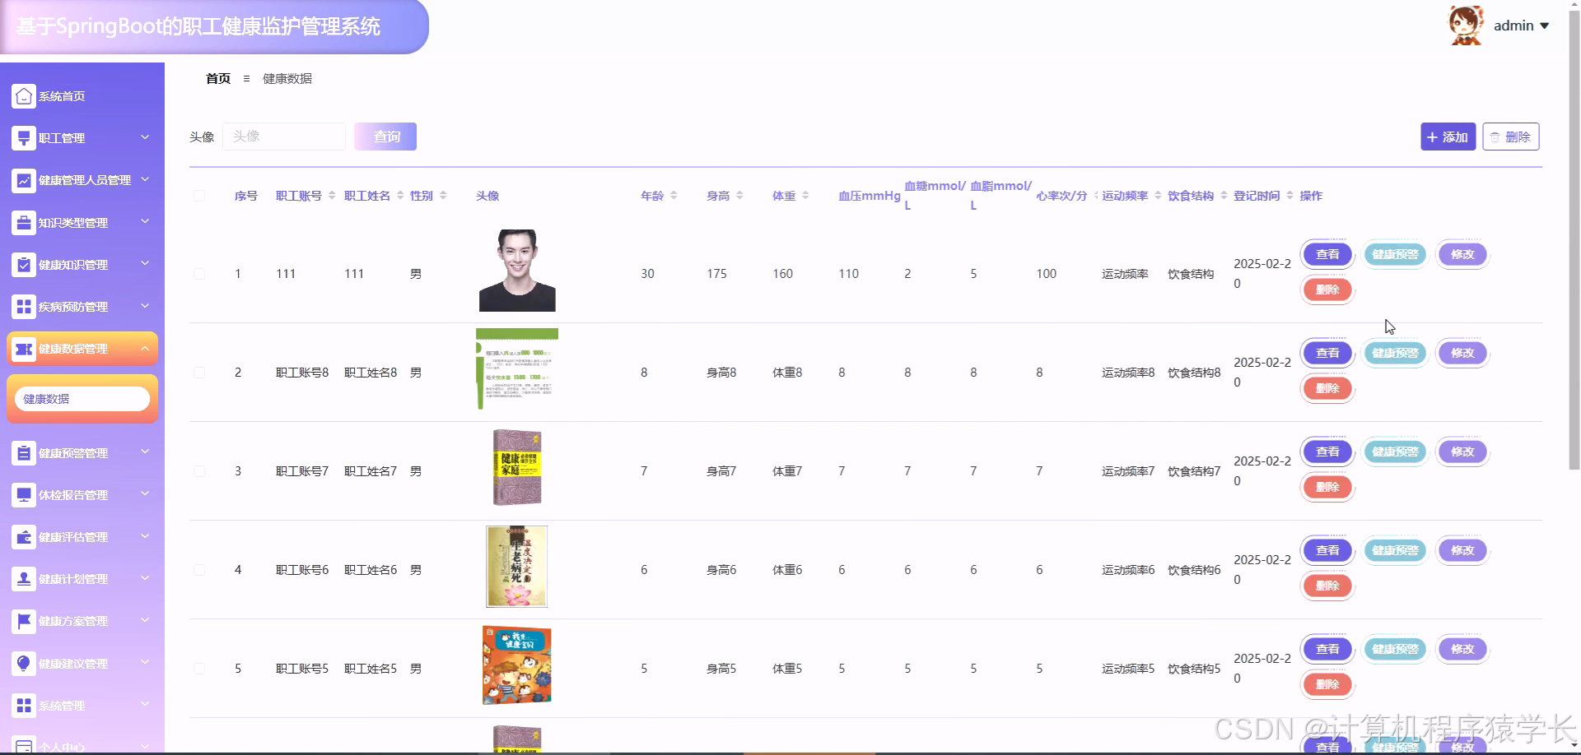Open 疾病预防管理 using its grid icon
1581x755 pixels.
(x=23, y=306)
